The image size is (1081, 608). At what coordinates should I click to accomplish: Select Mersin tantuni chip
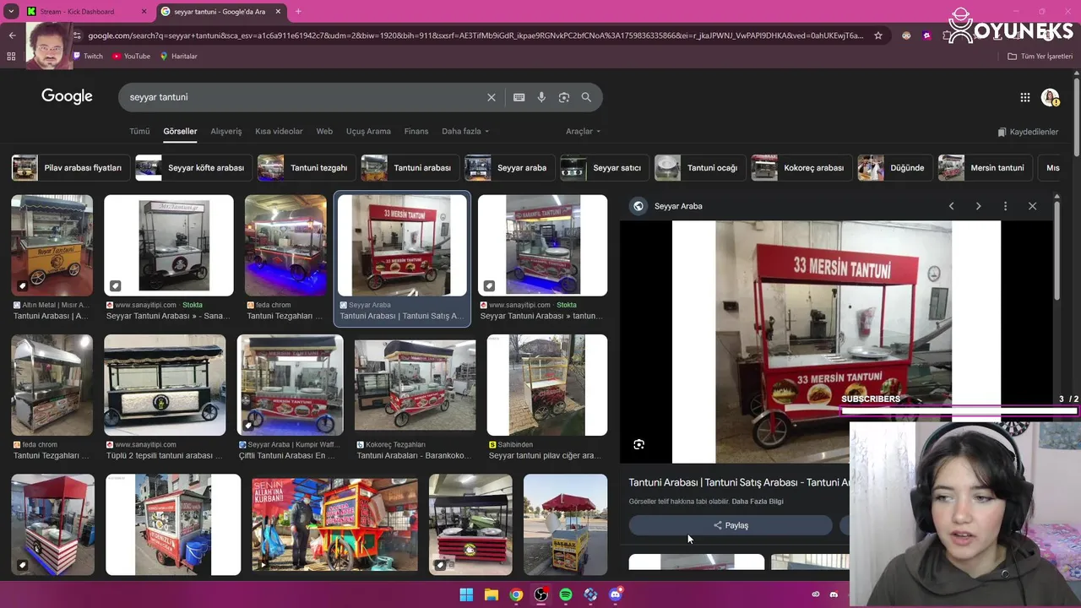tap(986, 168)
